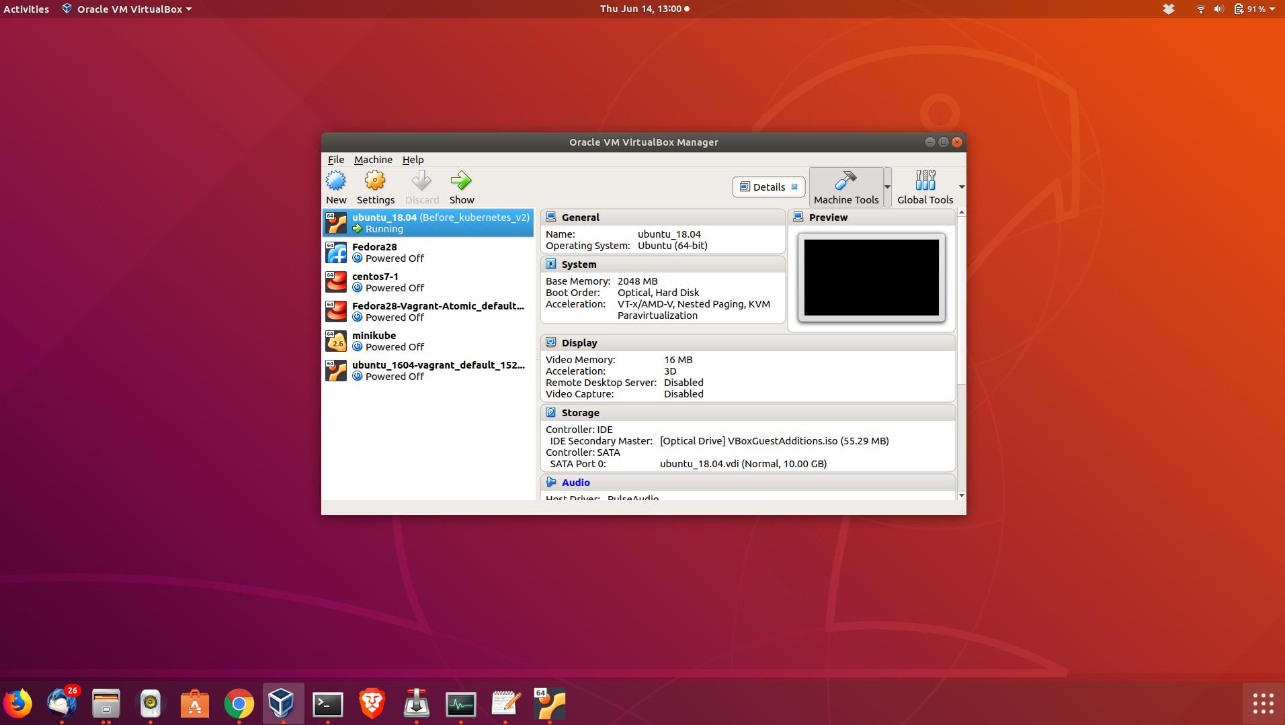Click the Fedora28 VM icon

[336, 252]
